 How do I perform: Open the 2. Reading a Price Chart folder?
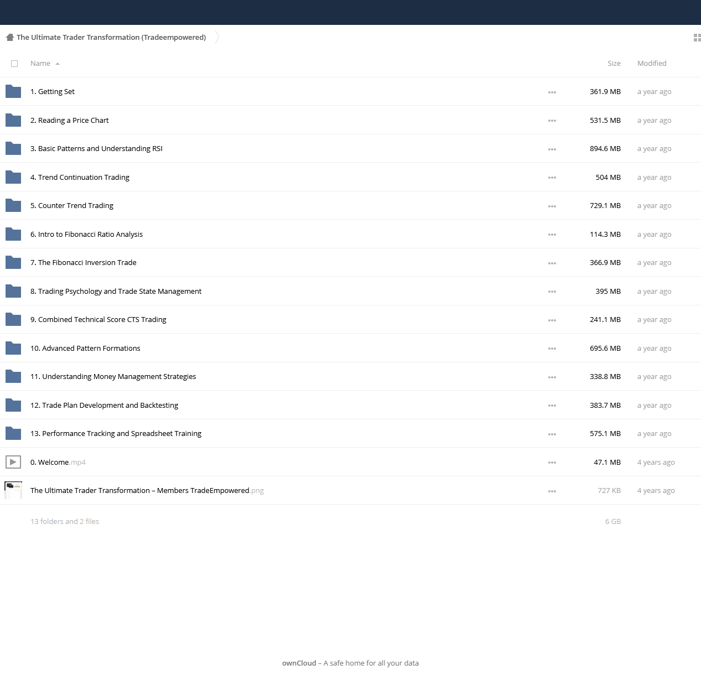coord(70,120)
